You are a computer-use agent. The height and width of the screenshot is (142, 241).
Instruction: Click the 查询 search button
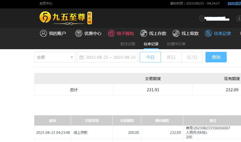tap(216, 57)
